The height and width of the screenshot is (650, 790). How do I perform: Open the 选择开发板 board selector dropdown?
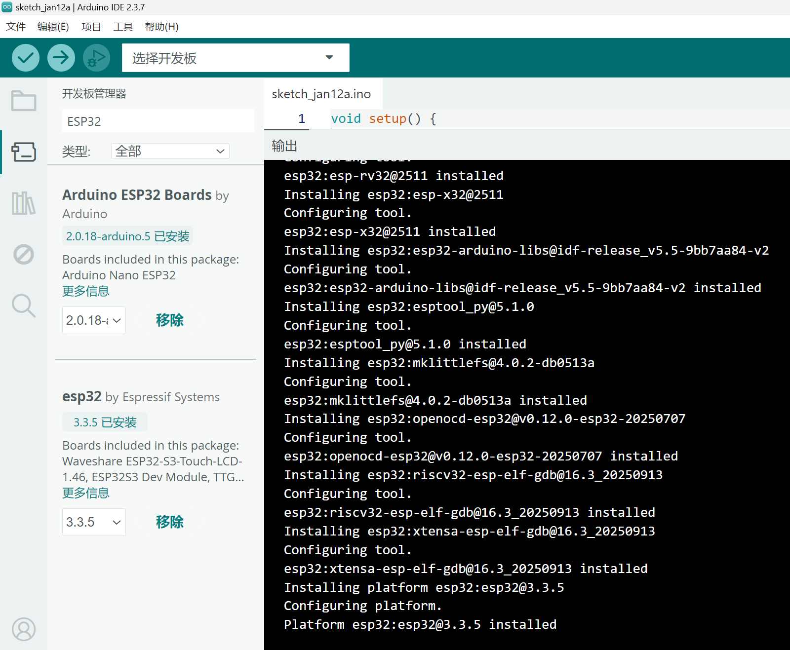(236, 58)
